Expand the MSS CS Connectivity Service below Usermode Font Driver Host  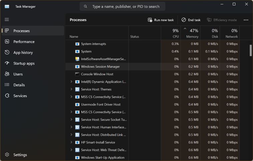71,112
